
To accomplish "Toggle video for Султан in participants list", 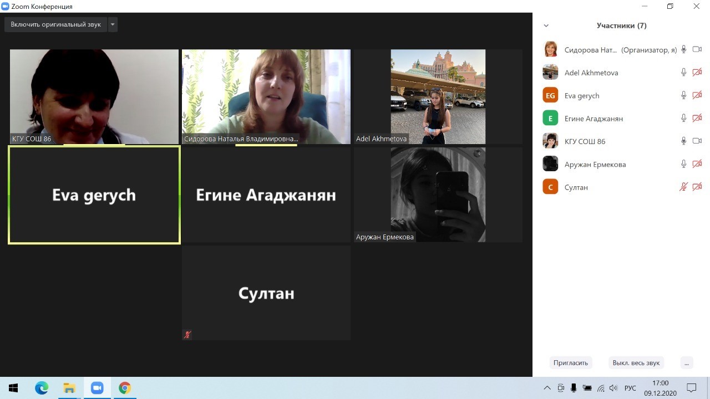I will (x=697, y=187).
